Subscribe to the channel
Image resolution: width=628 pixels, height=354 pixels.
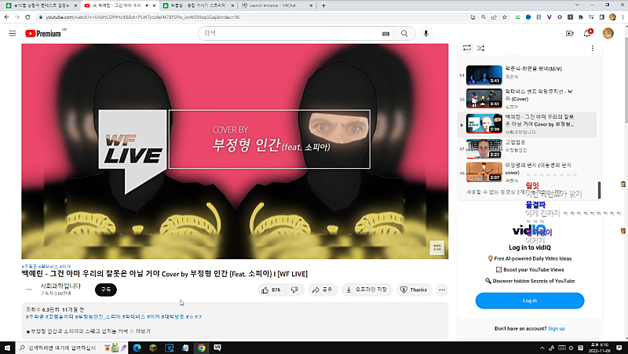tap(106, 290)
